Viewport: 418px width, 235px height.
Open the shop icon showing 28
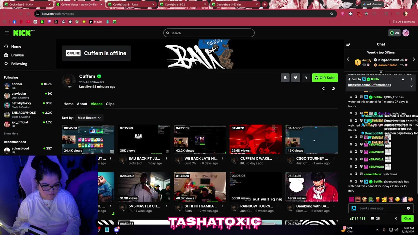[375, 218]
